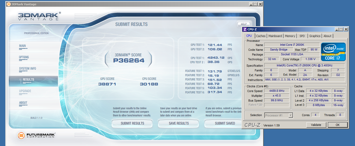
Task: Select RESULTS in the 3DMark sidebar
Action: pyautogui.click(x=33, y=81)
